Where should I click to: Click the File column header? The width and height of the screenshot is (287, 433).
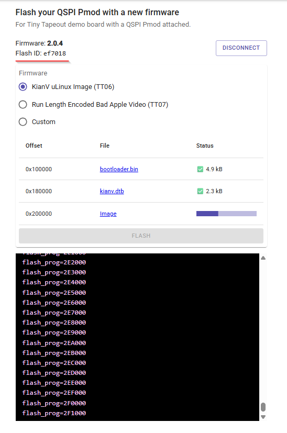point(104,146)
